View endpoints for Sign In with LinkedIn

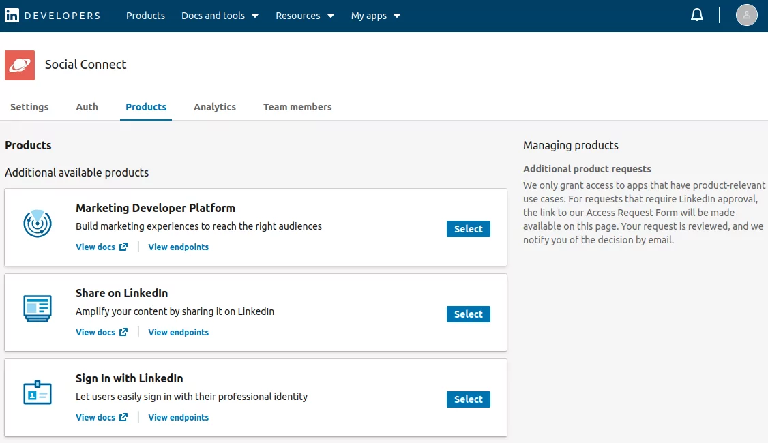click(x=178, y=418)
